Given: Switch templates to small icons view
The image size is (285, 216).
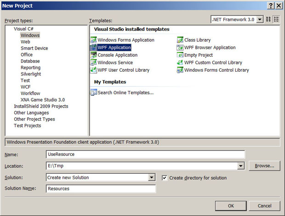Looking at the screenshot, I should pos(276,19).
